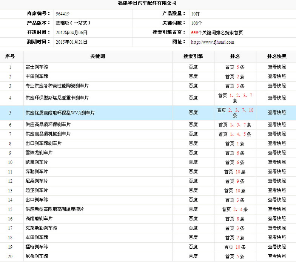
Task: Click 查看快照 for 丰田刹车蹄 row
Action: coord(277,76)
